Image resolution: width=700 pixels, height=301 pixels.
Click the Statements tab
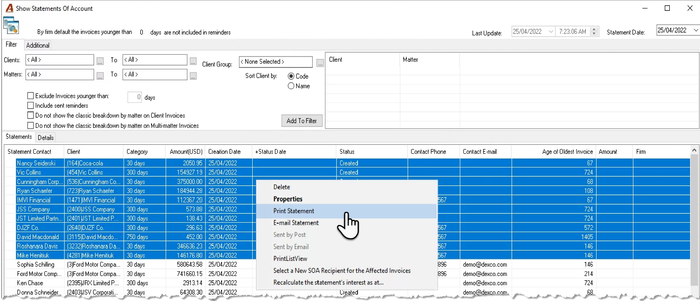pyautogui.click(x=19, y=137)
